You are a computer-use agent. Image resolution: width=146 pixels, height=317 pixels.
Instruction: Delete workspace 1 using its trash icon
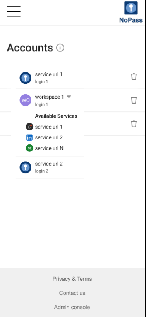coord(134,100)
